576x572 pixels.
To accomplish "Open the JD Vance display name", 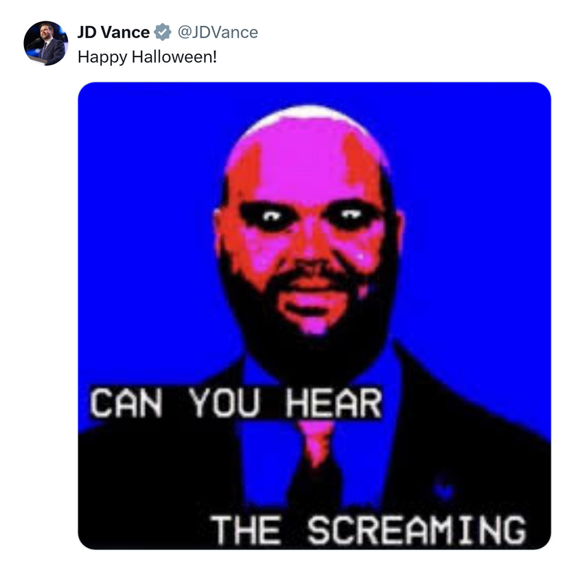I will [x=113, y=32].
